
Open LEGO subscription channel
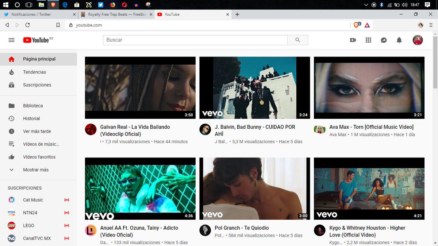click(38, 226)
